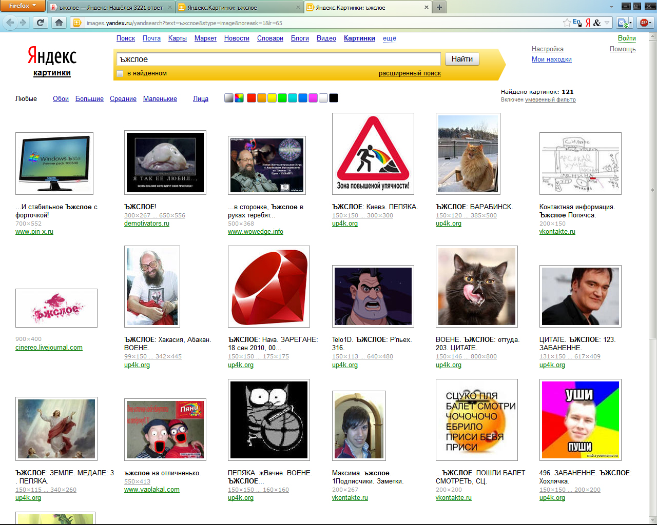Click the mail notifier toolbar icon
Image resolution: width=657 pixels, height=525 pixels.
622,23
